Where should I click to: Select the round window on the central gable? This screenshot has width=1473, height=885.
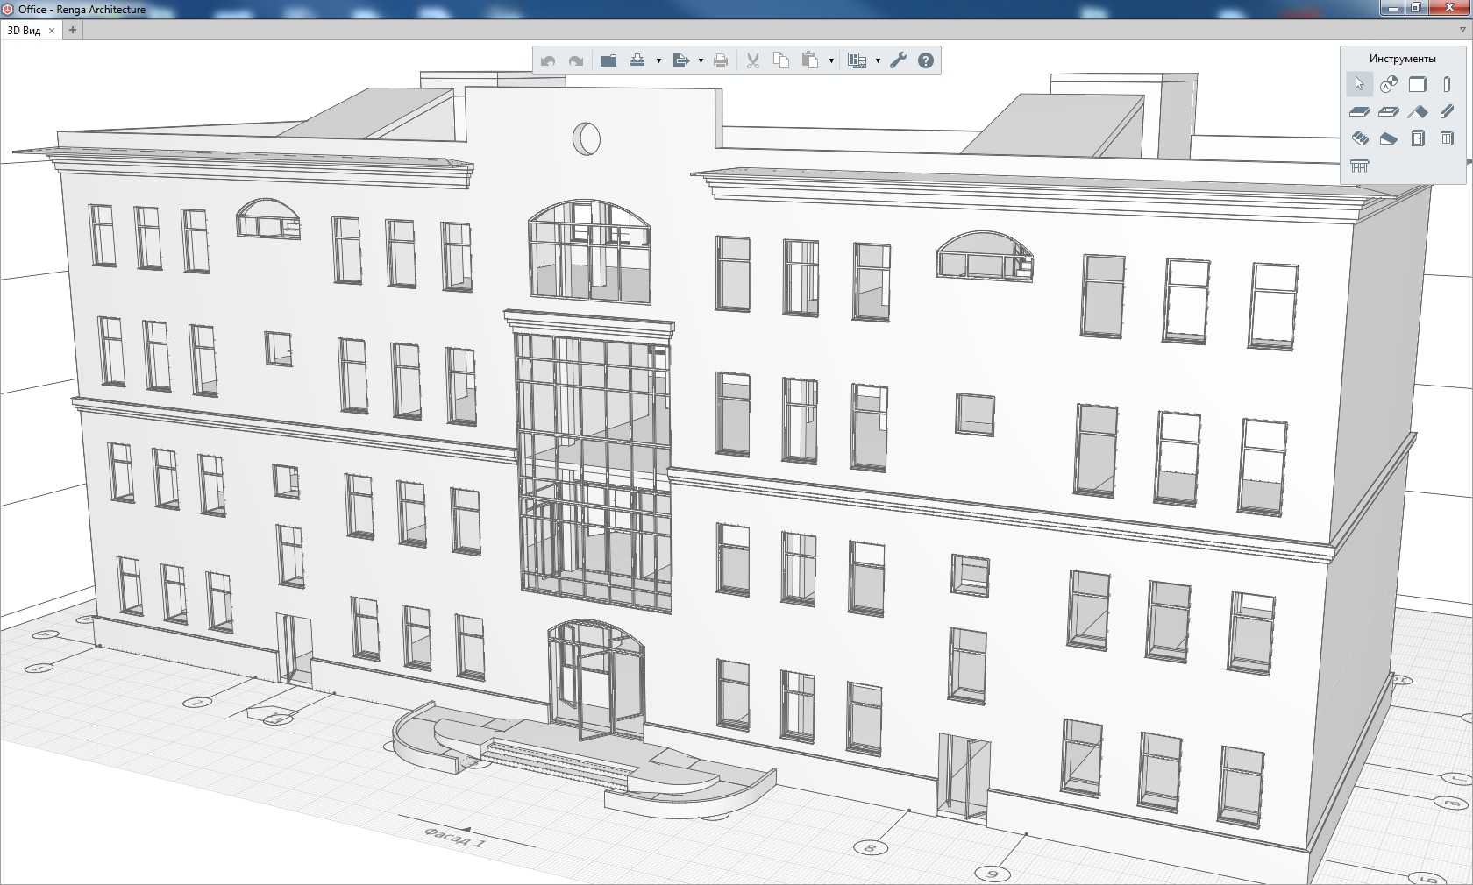click(x=587, y=138)
